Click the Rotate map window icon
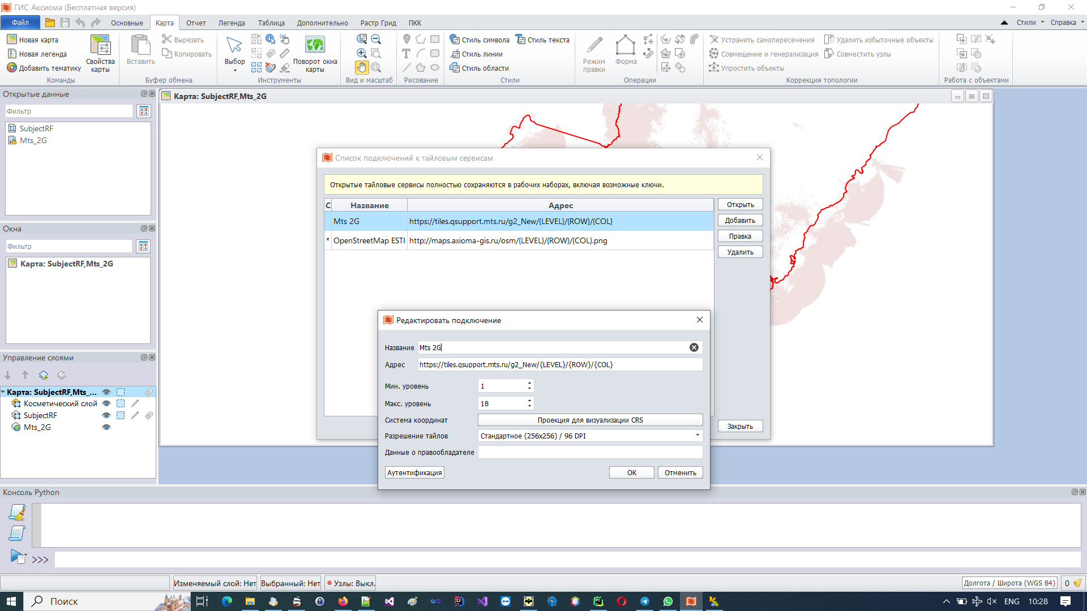Screen dimensions: 1087x611 315,45
